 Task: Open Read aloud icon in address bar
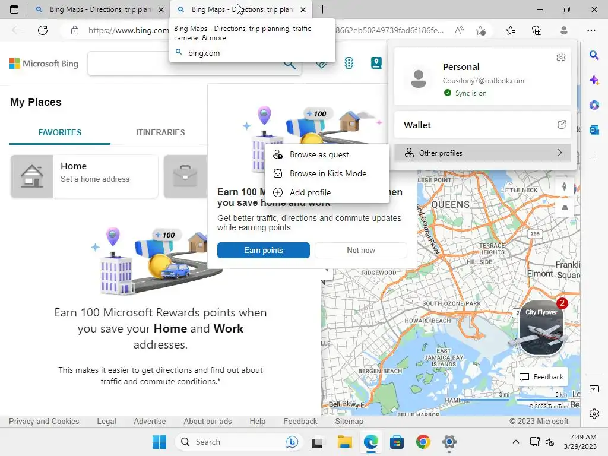coord(459,30)
